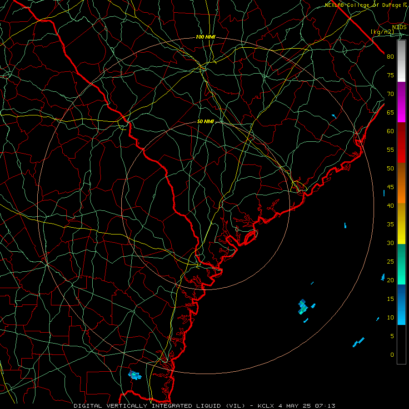The height and width of the screenshot is (409, 409).
Task: Click the gray-white segment of the color bar
Action: (401, 61)
